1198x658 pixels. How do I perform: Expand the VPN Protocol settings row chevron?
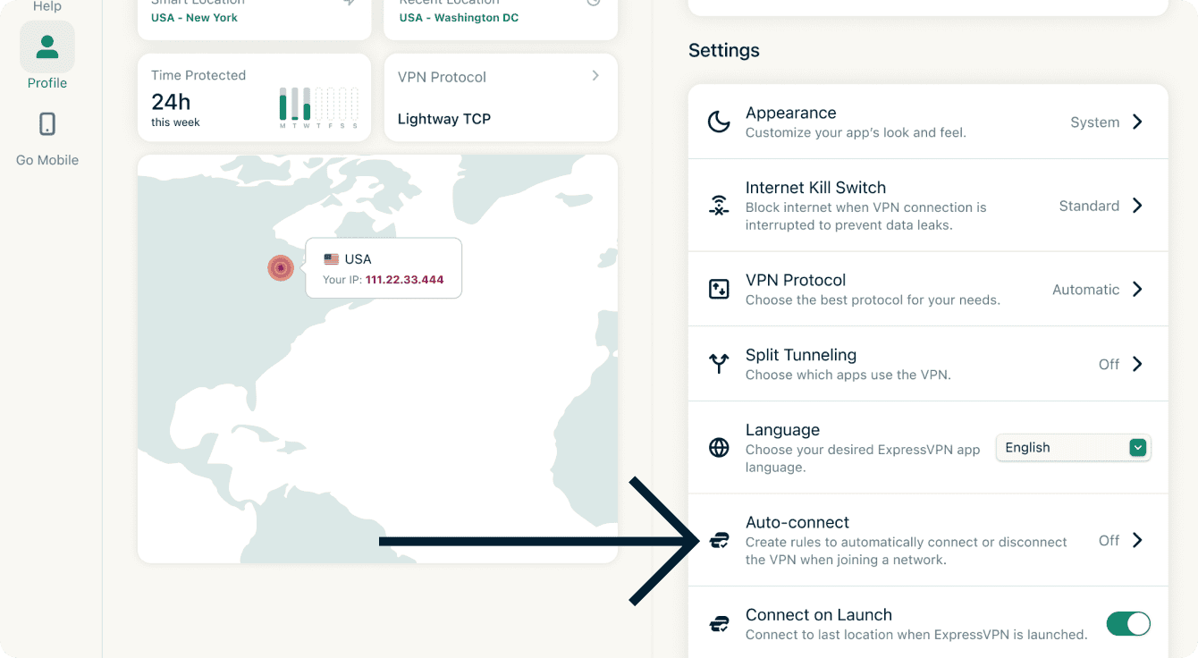pos(1137,289)
